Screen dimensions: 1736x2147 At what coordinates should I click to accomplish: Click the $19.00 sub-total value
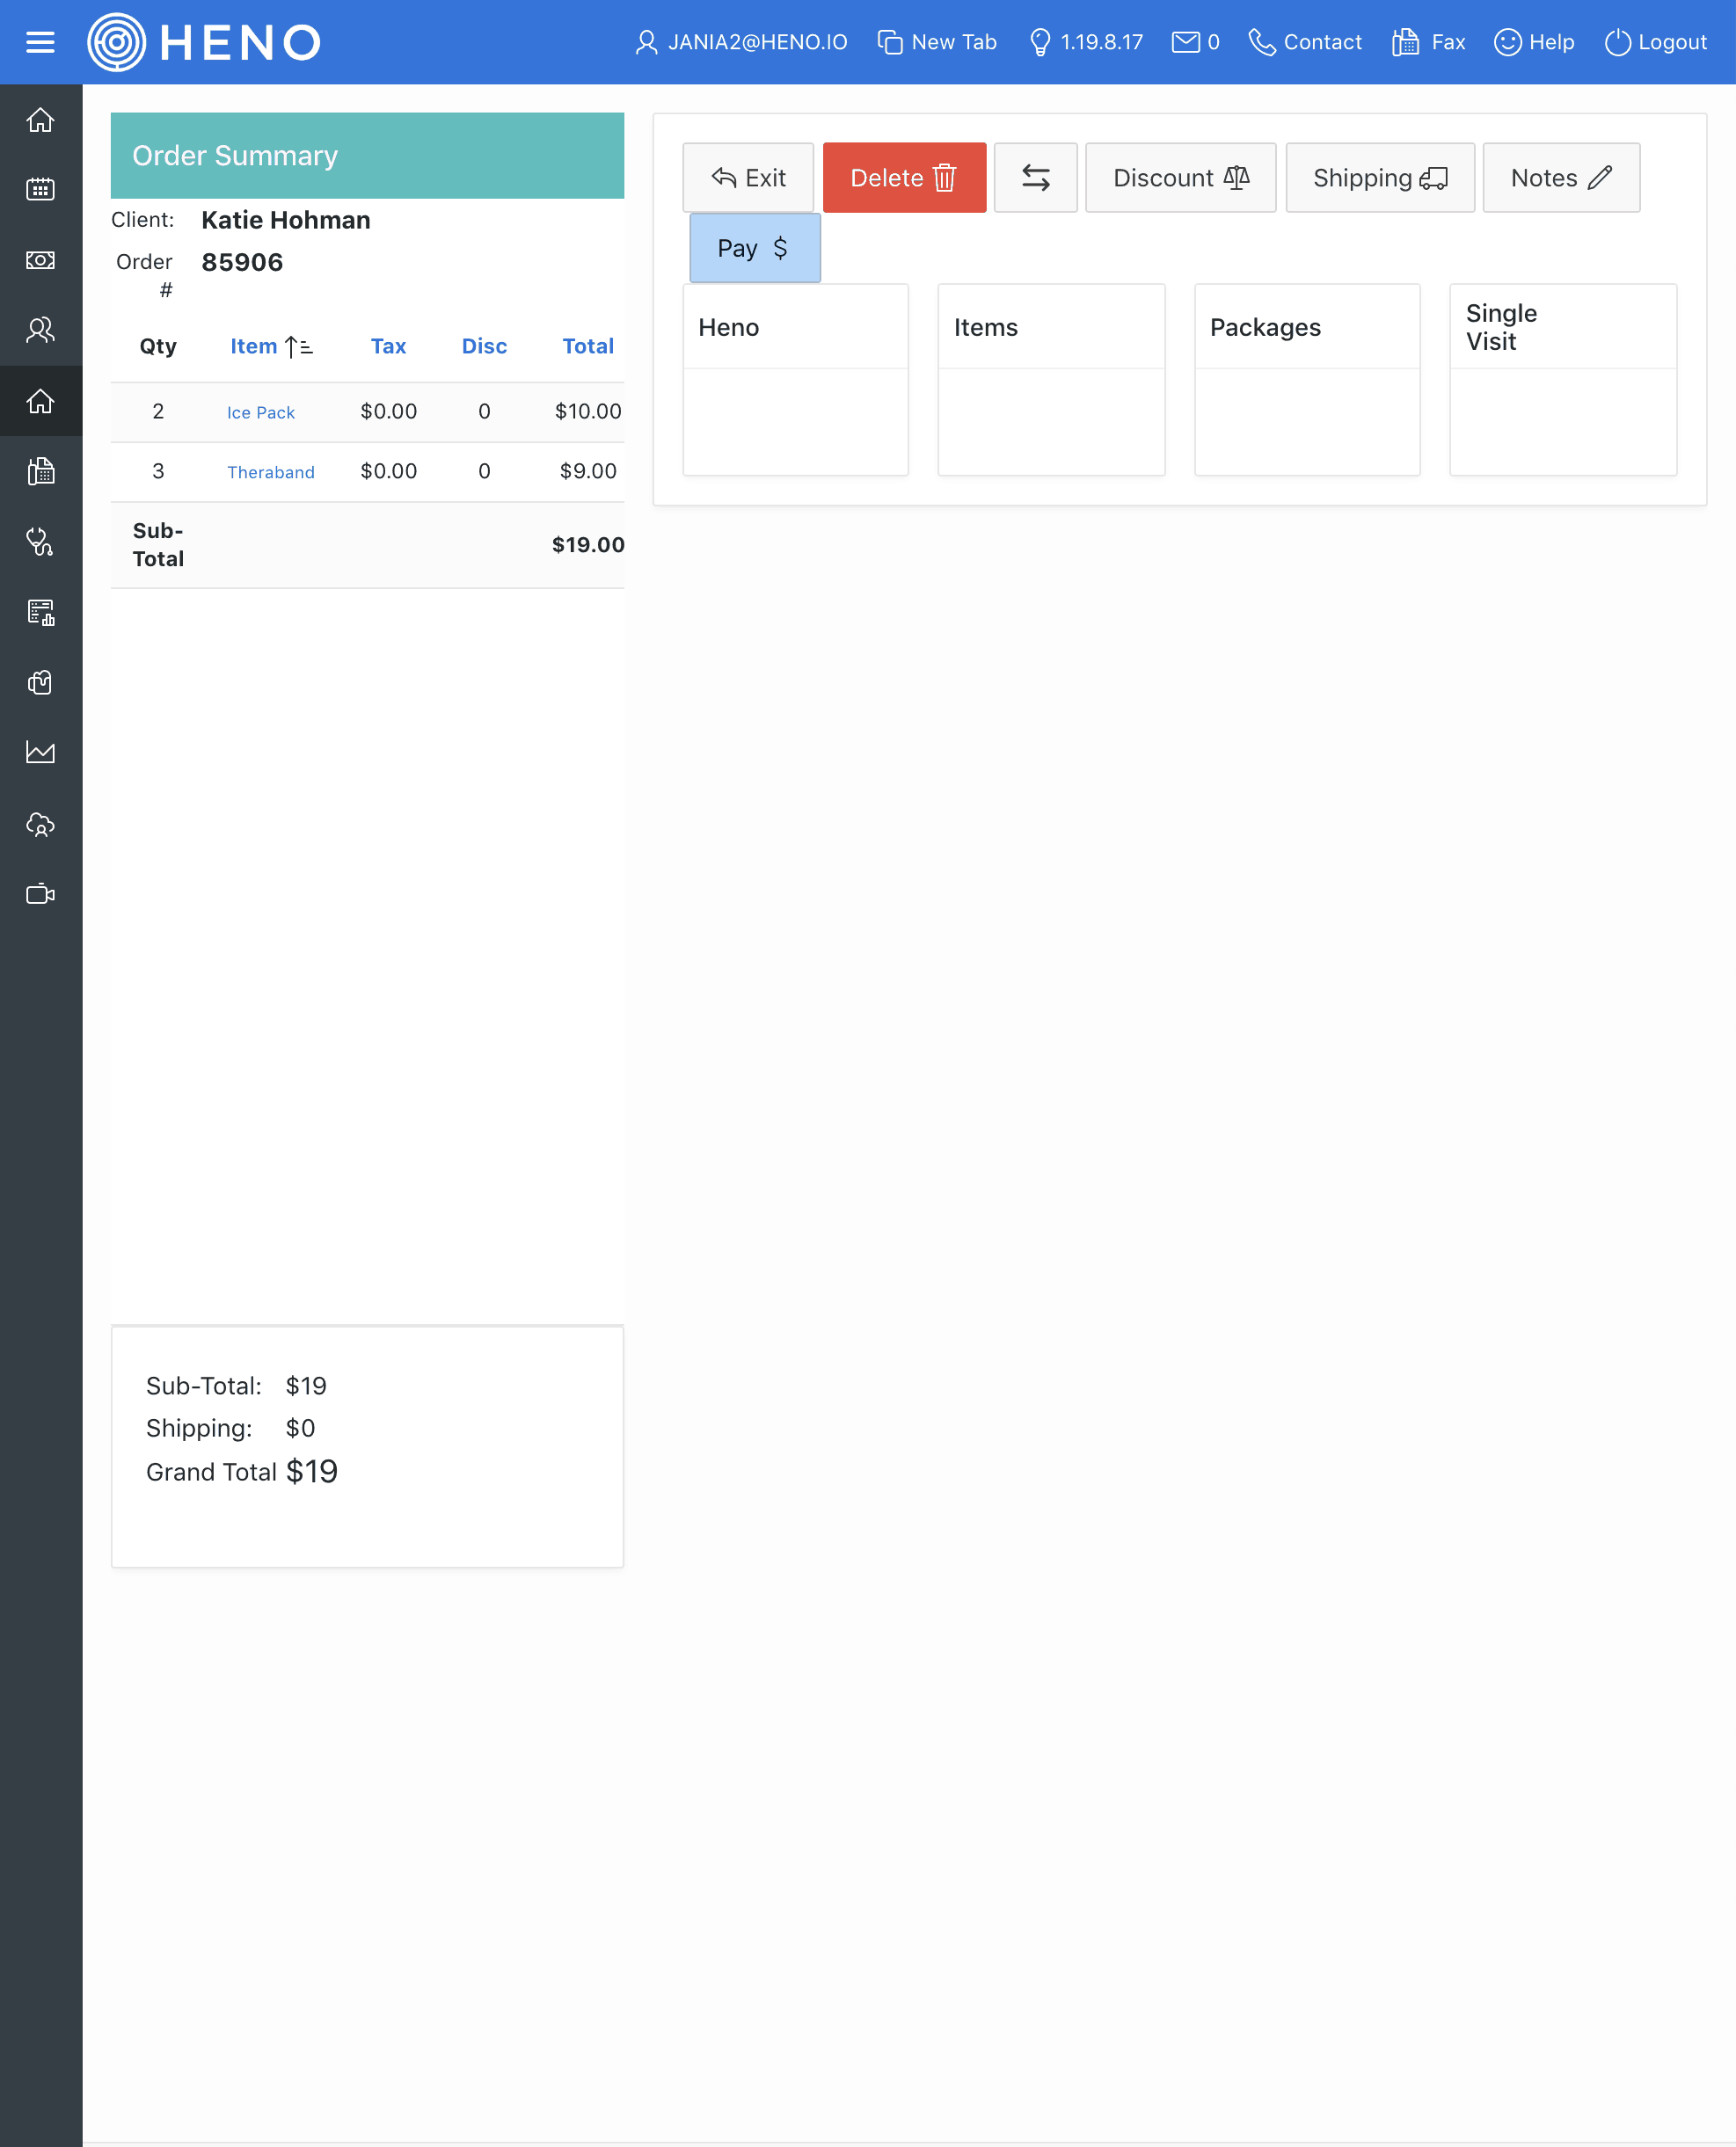point(588,545)
